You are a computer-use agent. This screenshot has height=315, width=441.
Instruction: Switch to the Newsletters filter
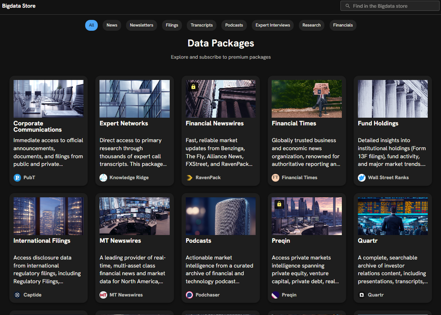tap(141, 25)
